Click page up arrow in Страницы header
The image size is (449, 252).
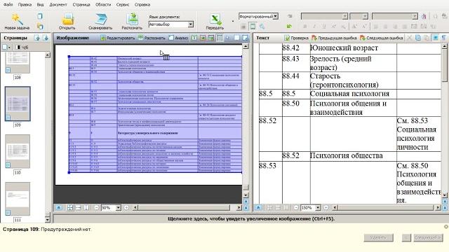[37, 38]
